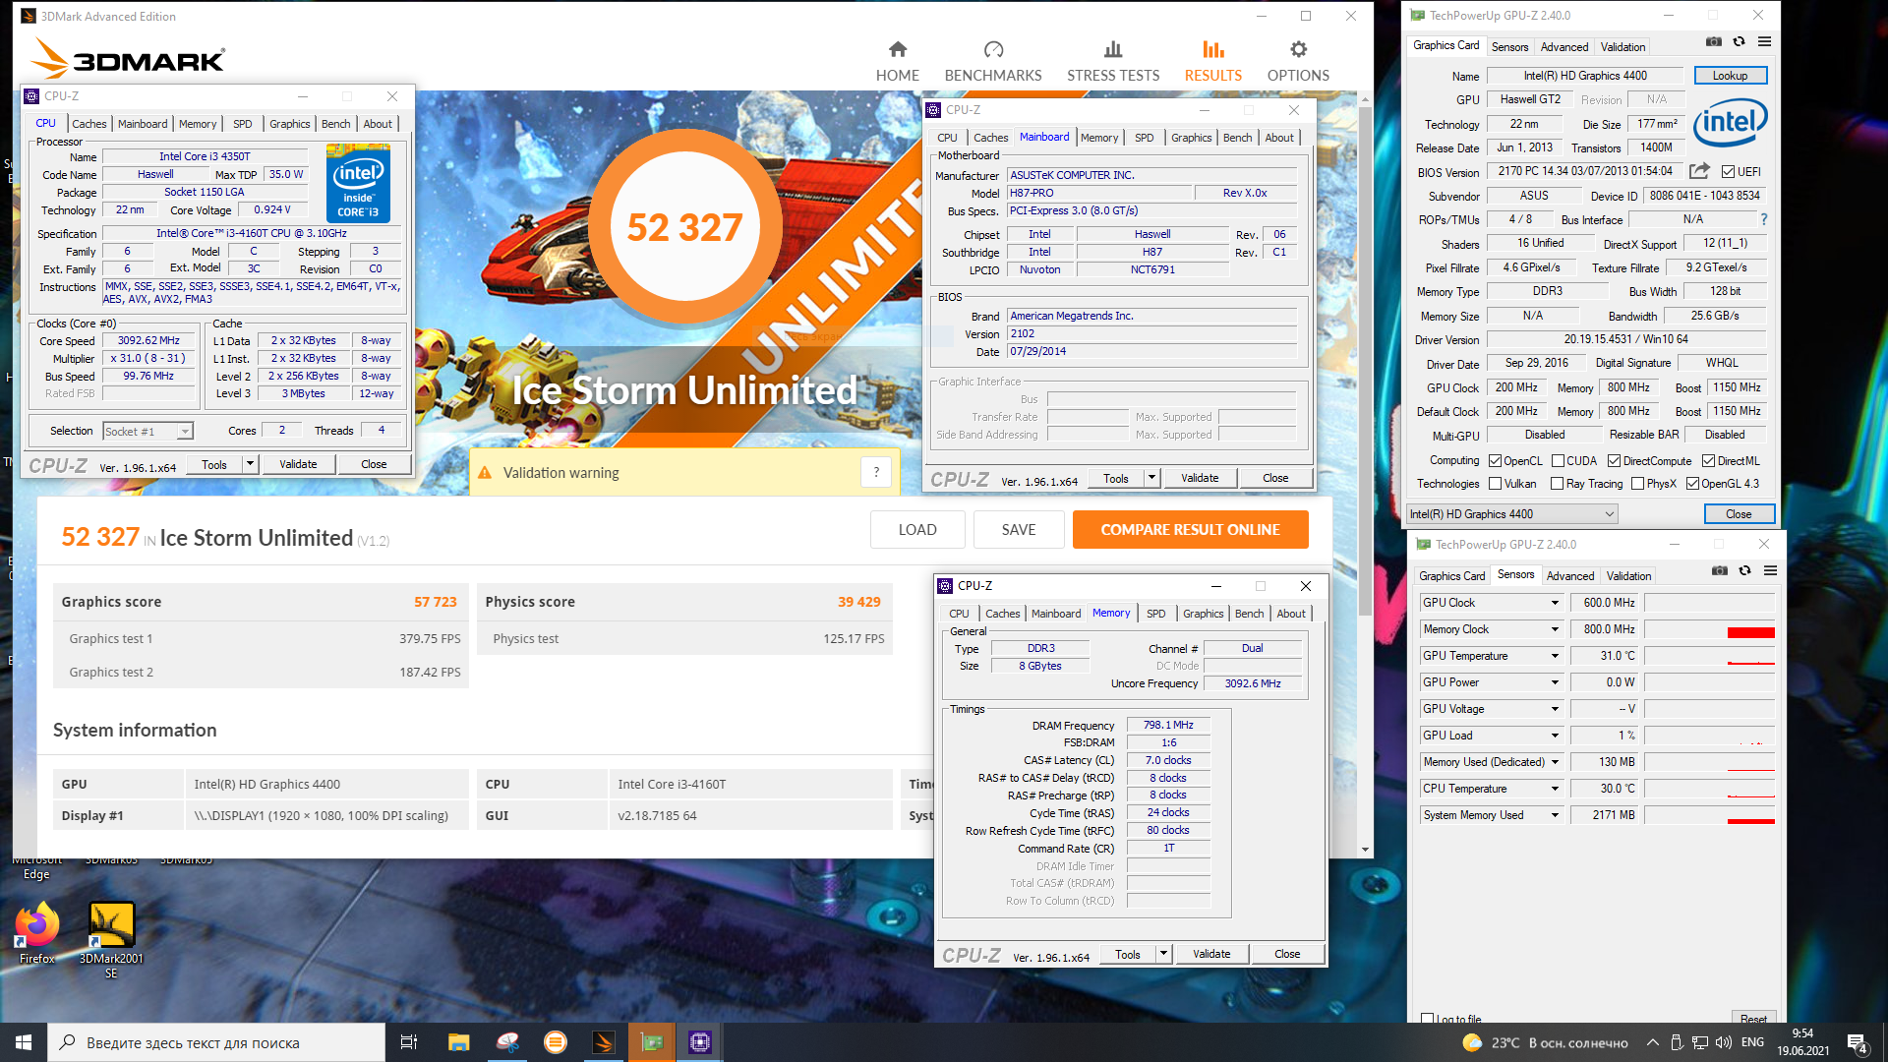Expand the Socket #1 selection dropdown in CPU-Z
Image resolution: width=1888 pixels, height=1062 pixels.
click(x=185, y=432)
